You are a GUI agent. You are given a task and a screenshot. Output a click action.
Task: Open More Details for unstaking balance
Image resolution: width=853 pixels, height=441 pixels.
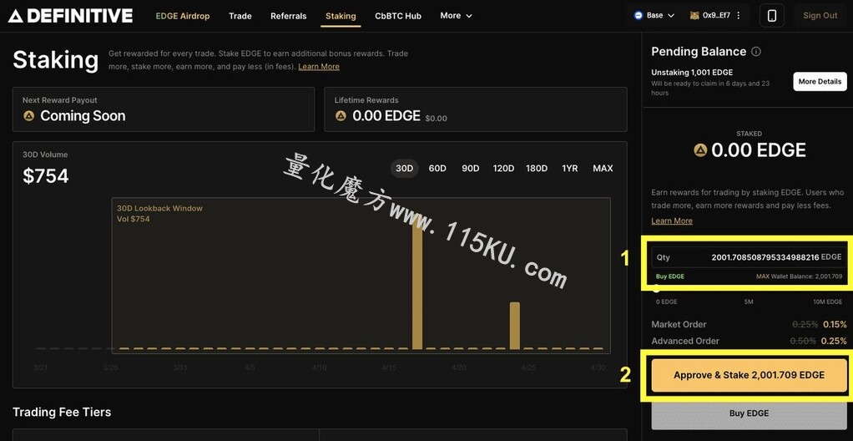[x=820, y=82]
